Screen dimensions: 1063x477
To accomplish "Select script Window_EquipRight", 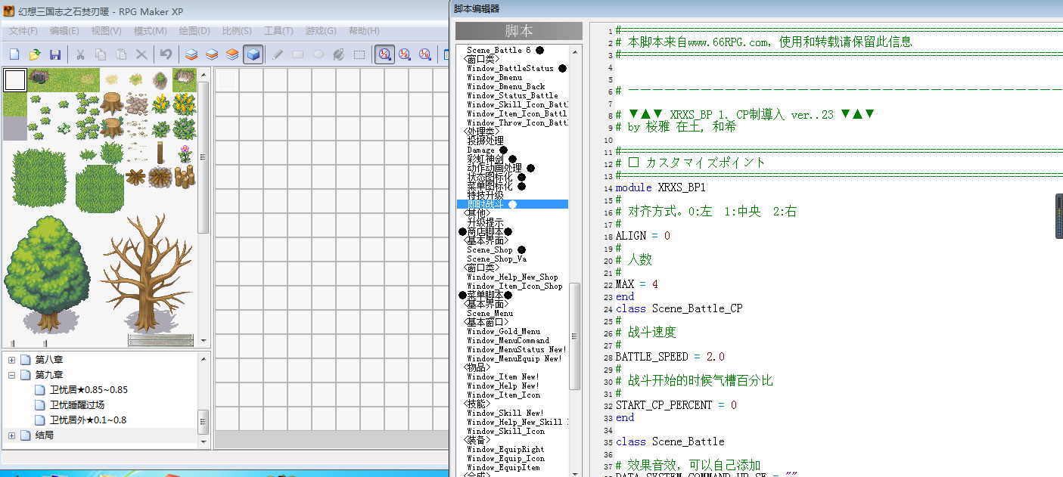I will [x=505, y=449].
